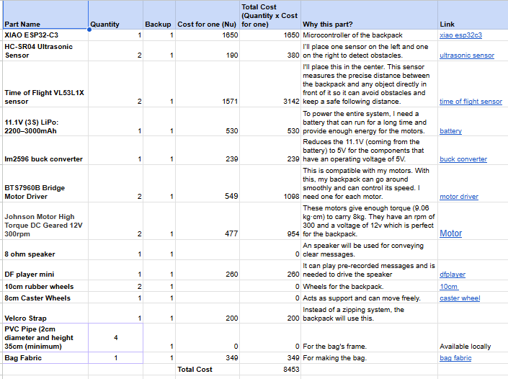The width and height of the screenshot is (508, 379).
Task: Select the To power the entire system cell
Action: (369, 122)
